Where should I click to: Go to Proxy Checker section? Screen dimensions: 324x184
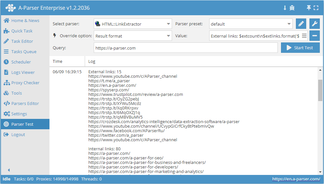tap(25, 83)
